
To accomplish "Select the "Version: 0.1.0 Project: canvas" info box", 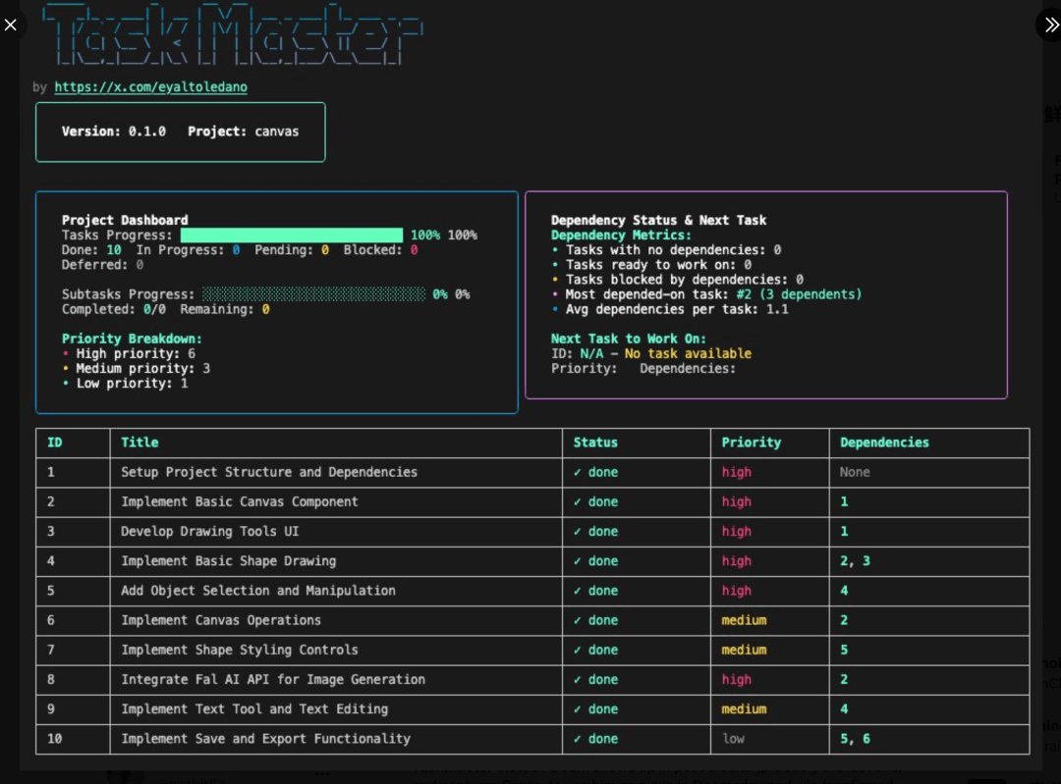I will point(180,131).
